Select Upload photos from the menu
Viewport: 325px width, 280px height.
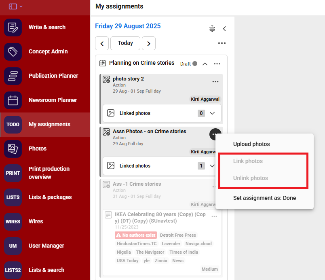point(251,144)
